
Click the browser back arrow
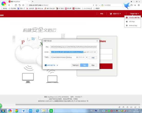click(9, 5)
